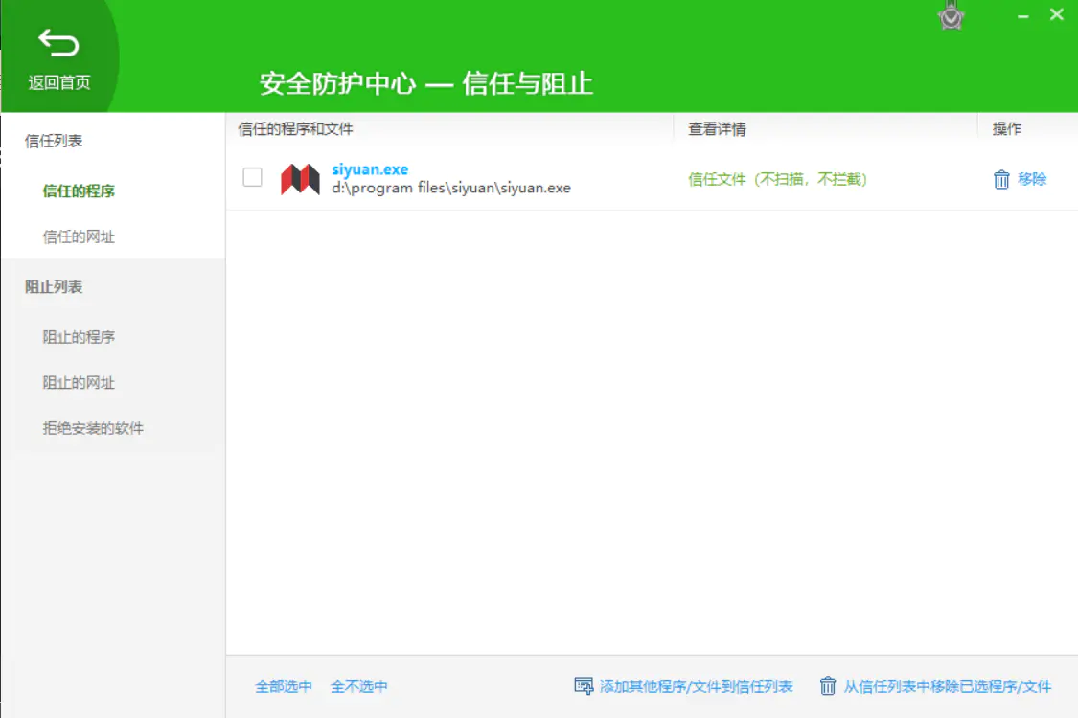Click the back arrow to return home
This screenshot has width=1078, height=718.
point(58,43)
